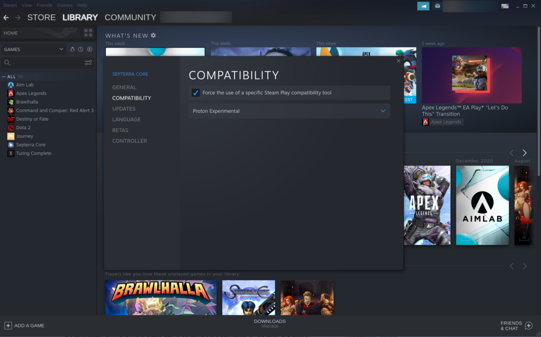Click the ready-to-play filter icon
Viewport: 541px width, 337px height.
tap(89, 49)
